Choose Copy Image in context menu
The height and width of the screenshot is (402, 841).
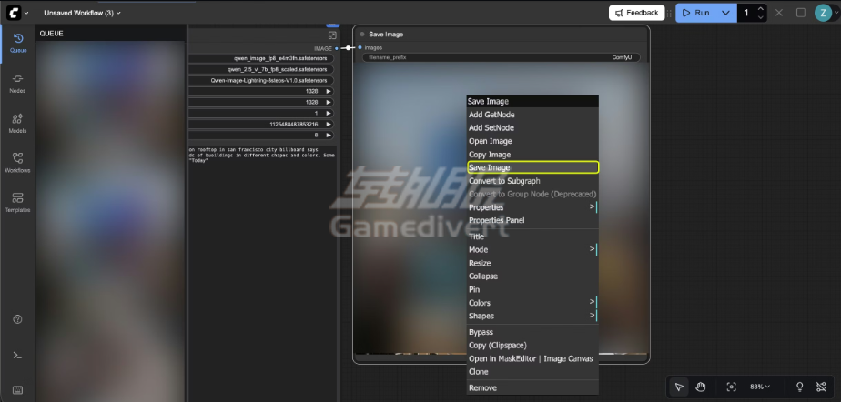[x=532, y=155]
